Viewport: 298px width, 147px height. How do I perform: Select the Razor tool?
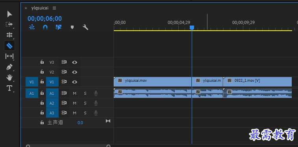(x=9, y=46)
